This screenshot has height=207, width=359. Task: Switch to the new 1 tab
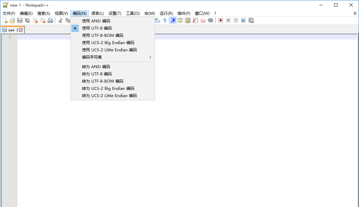coord(13,29)
